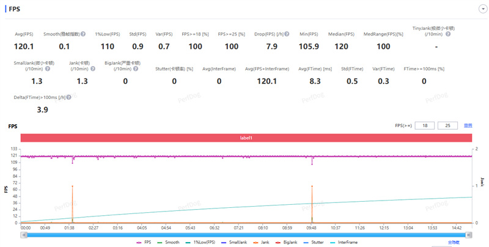Click the FPS threshold field showing 25
Image resolution: width=489 pixels, height=247 pixels.
[x=447, y=126]
